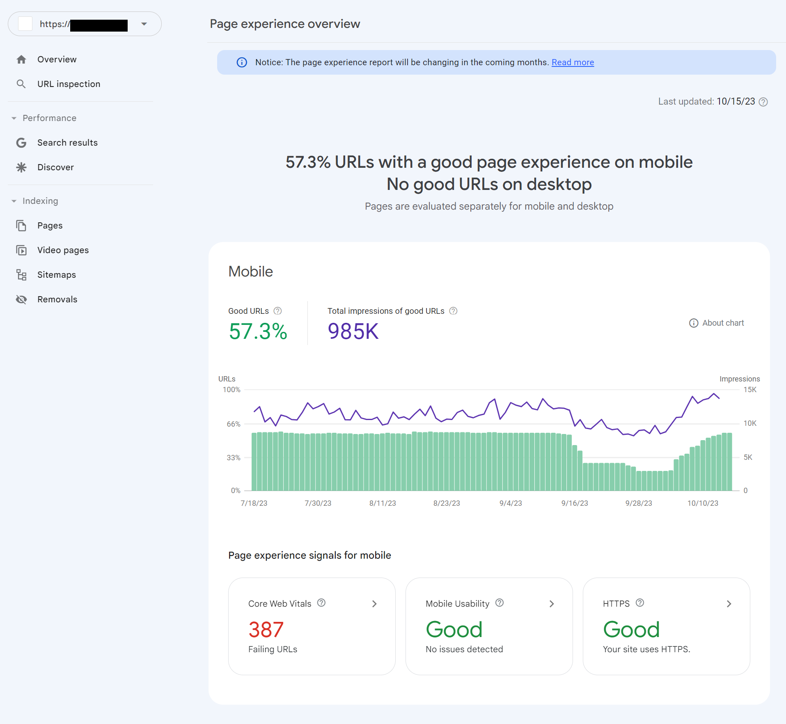Click the Sitemaps tree icon
Image resolution: width=786 pixels, height=724 pixels.
pos(21,275)
